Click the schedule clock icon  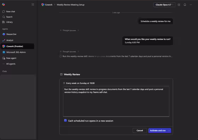[64, 83]
